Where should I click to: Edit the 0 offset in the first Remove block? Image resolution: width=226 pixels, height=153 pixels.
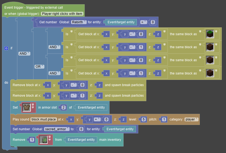point(82,85)
